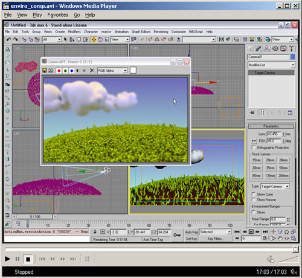The height and width of the screenshot is (278, 302).
Task: Activate the Select and Rotate tool
Action: (x=100, y=39)
